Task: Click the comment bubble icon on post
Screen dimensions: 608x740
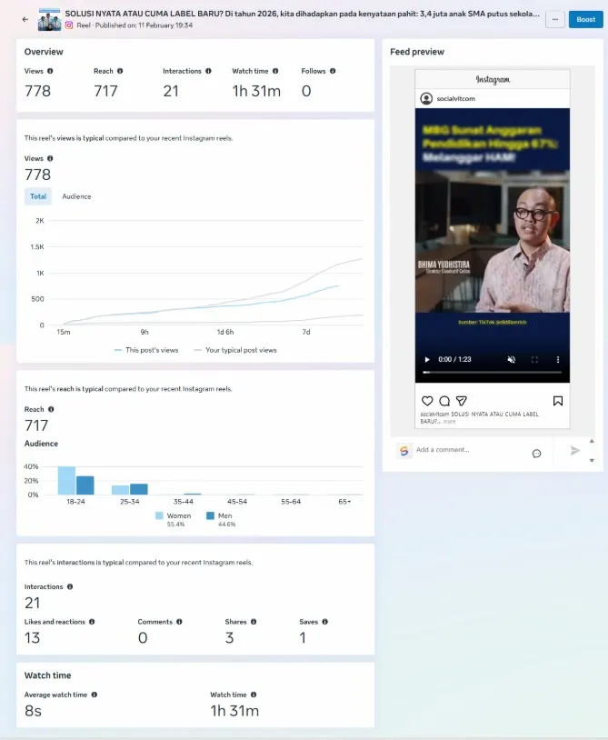Action: 444,401
